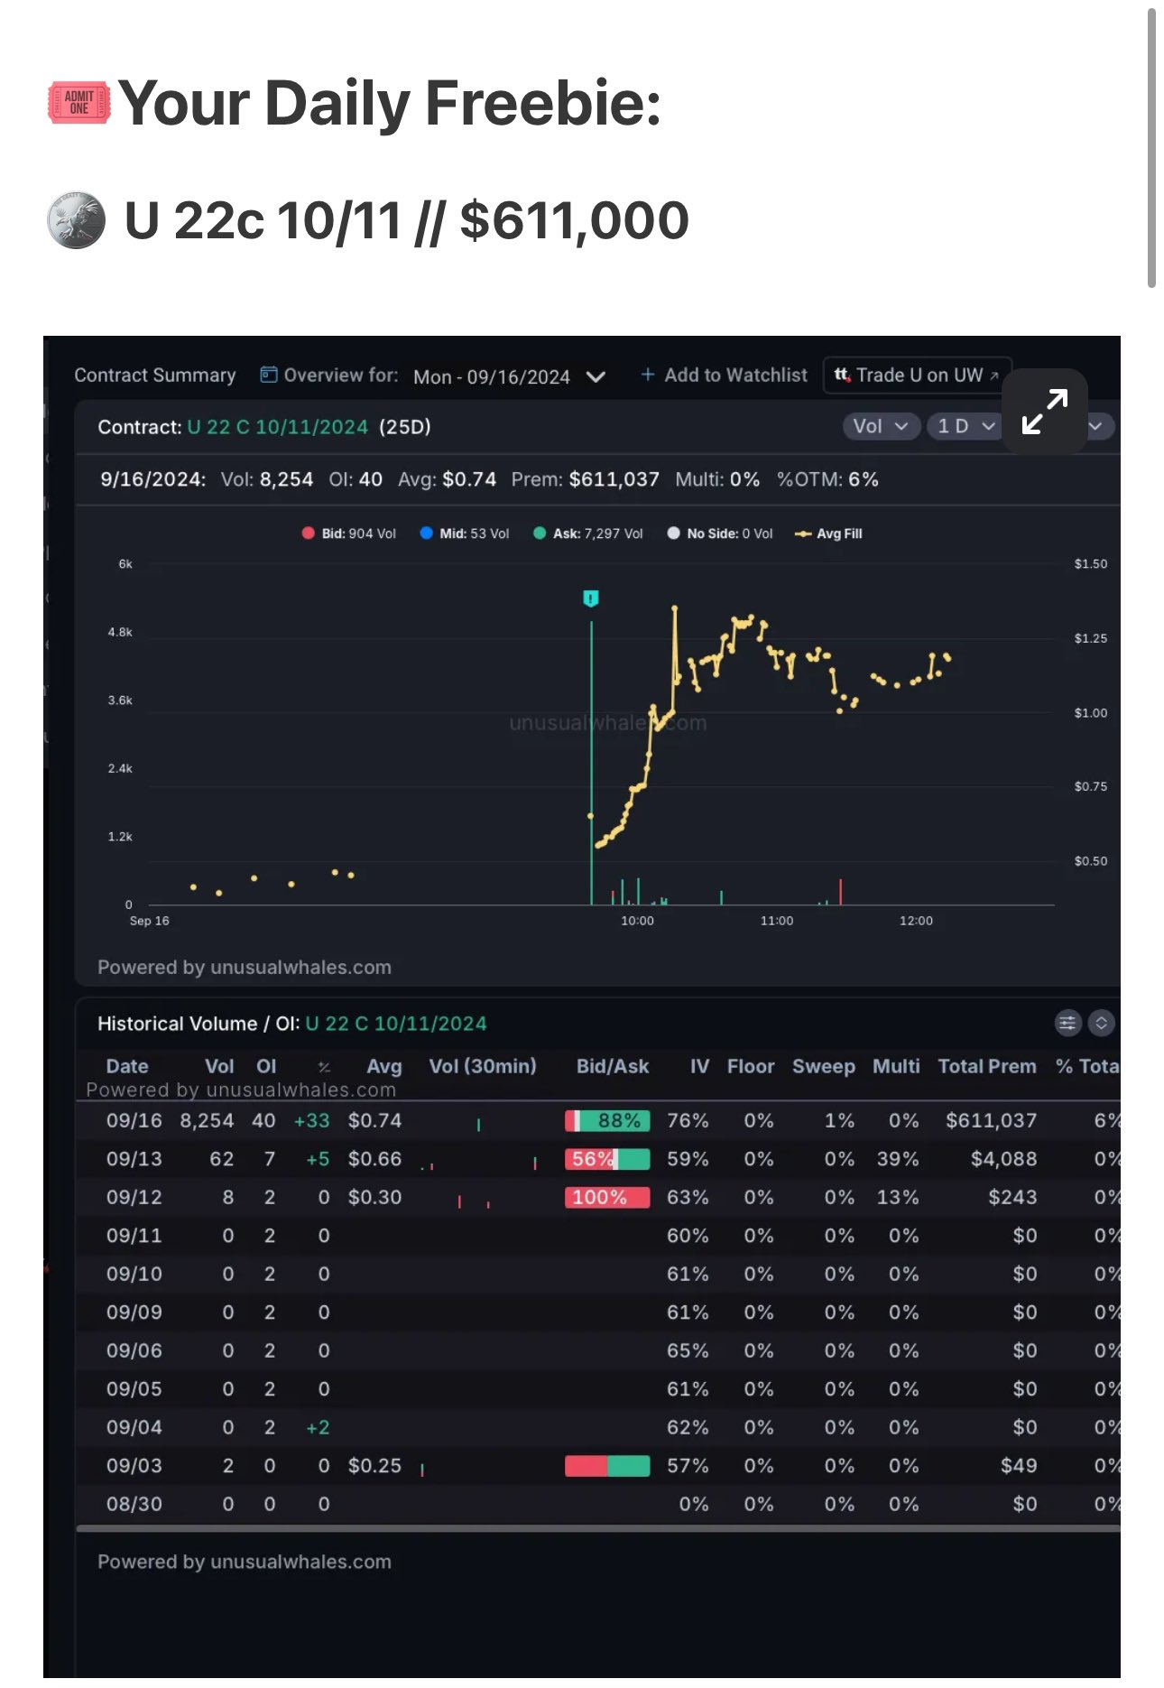Expand the chart image to fullscreen
Viewport: 1164px width, 1688px height.
coord(1044,411)
